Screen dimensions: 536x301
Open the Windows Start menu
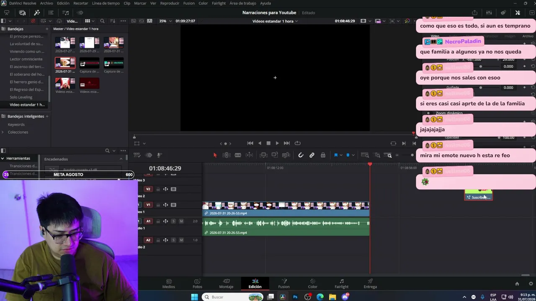pos(194,297)
